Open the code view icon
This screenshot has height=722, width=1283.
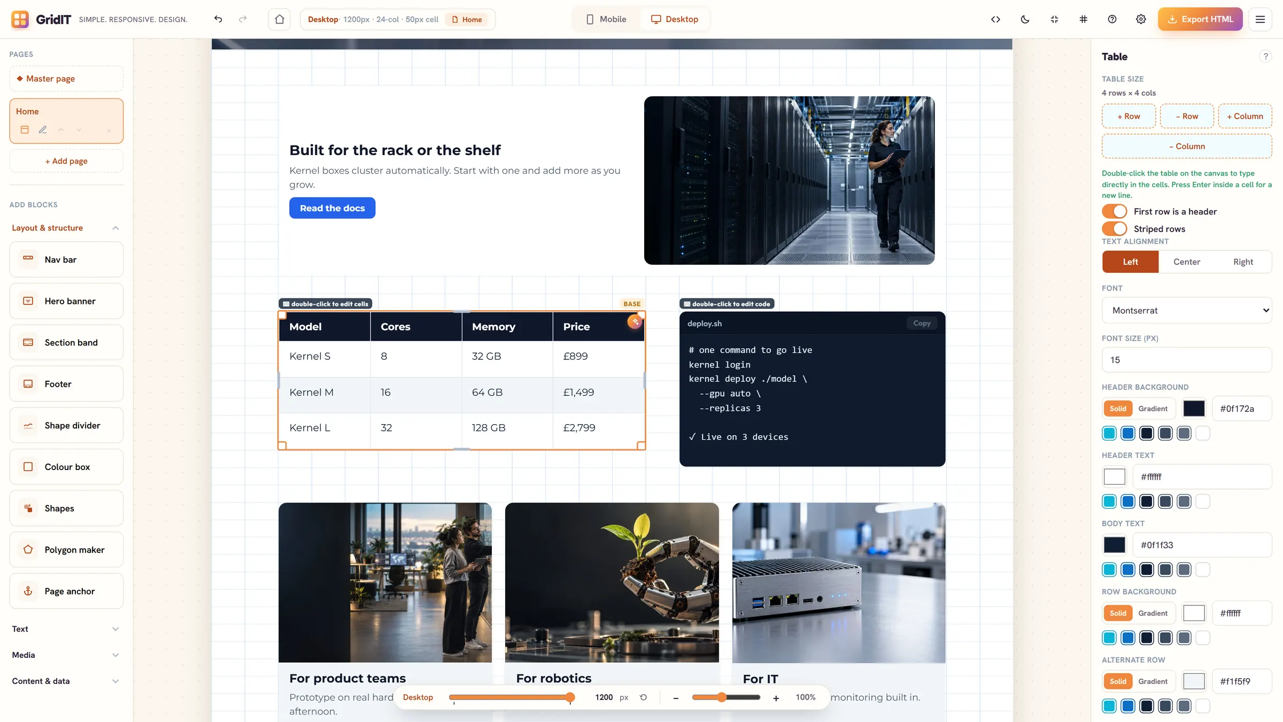[x=995, y=19]
